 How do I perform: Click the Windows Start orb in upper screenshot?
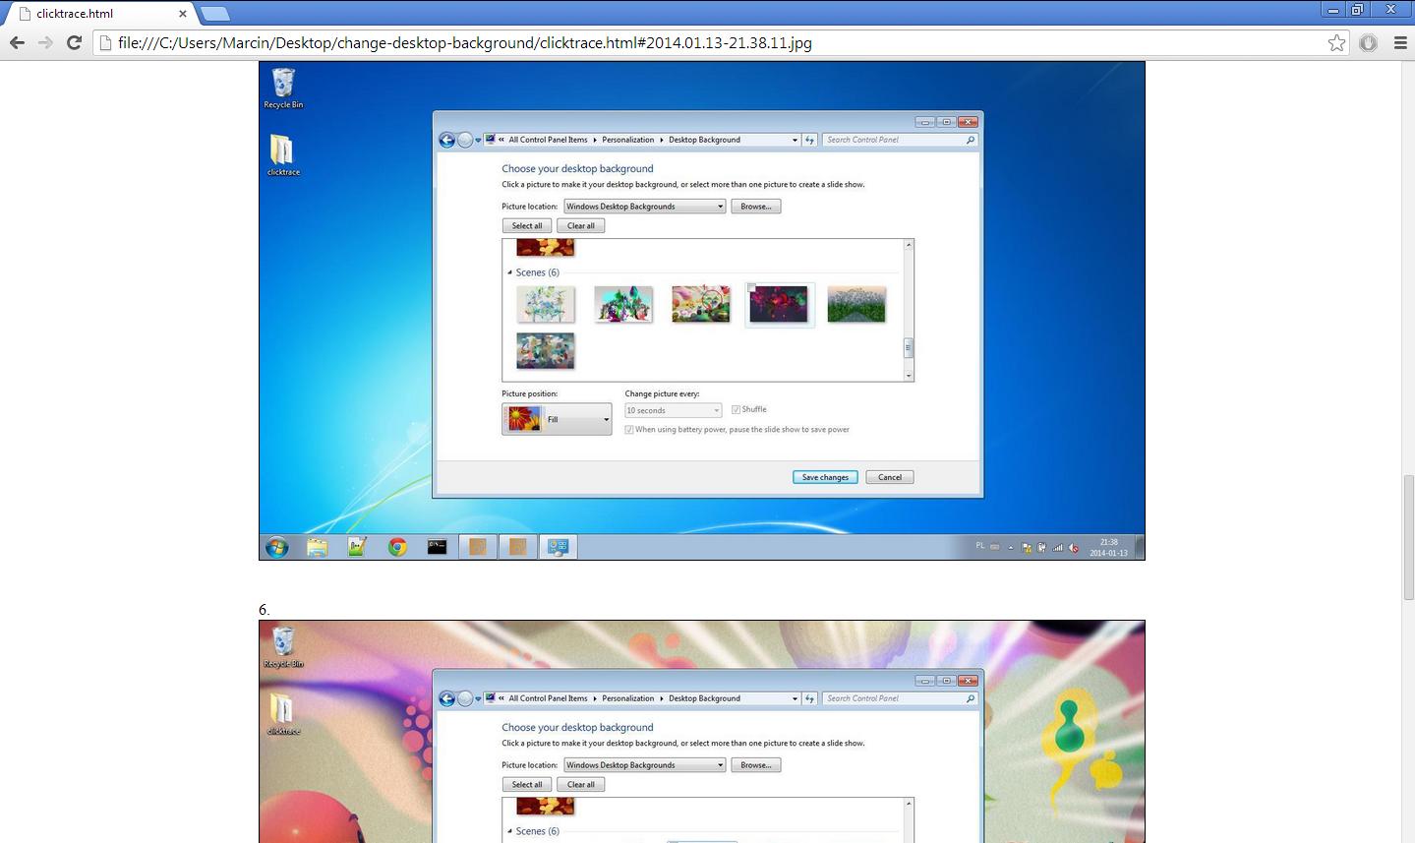point(277,547)
